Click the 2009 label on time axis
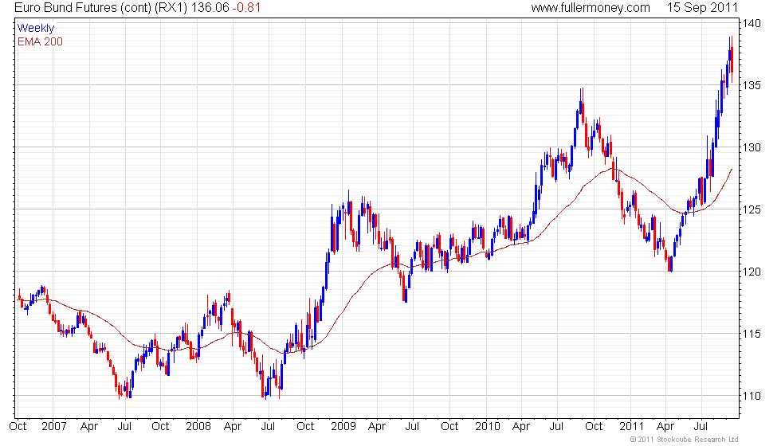 point(342,426)
